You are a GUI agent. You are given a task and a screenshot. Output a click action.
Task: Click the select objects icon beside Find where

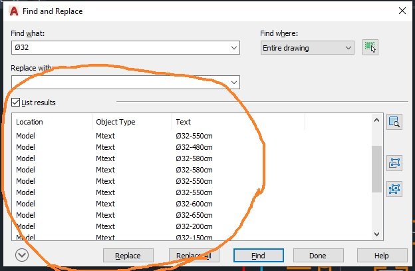(370, 47)
